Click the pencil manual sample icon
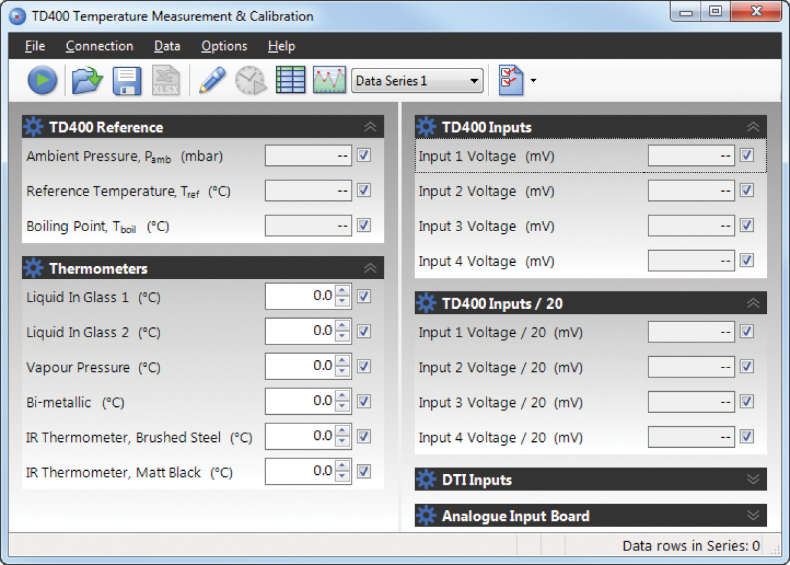The image size is (790, 565). pyautogui.click(x=211, y=81)
